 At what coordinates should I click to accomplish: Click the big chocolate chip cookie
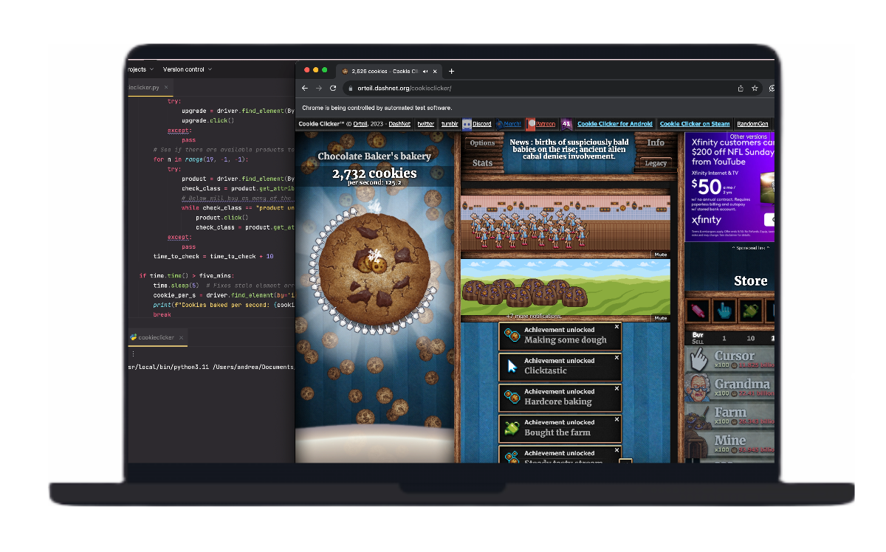tap(375, 267)
